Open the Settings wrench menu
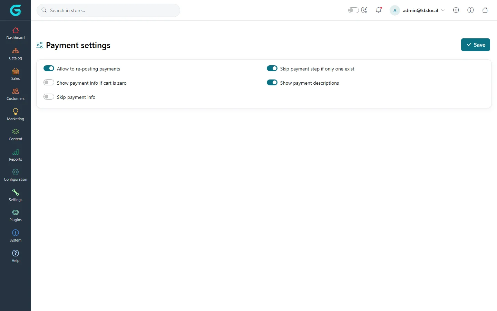497x311 pixels. (16, 196)
